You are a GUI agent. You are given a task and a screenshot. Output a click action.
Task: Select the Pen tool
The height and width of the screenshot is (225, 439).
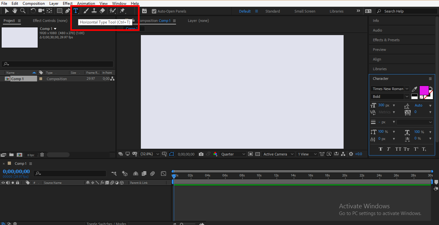click(67, 11)
